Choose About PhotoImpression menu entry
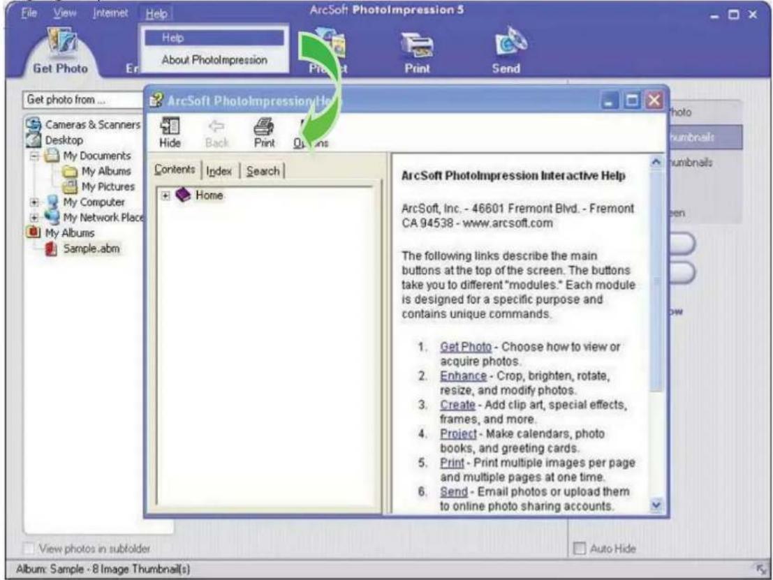Image resolution: width=773 pixels, height=580 pixels. coord(214,60)
